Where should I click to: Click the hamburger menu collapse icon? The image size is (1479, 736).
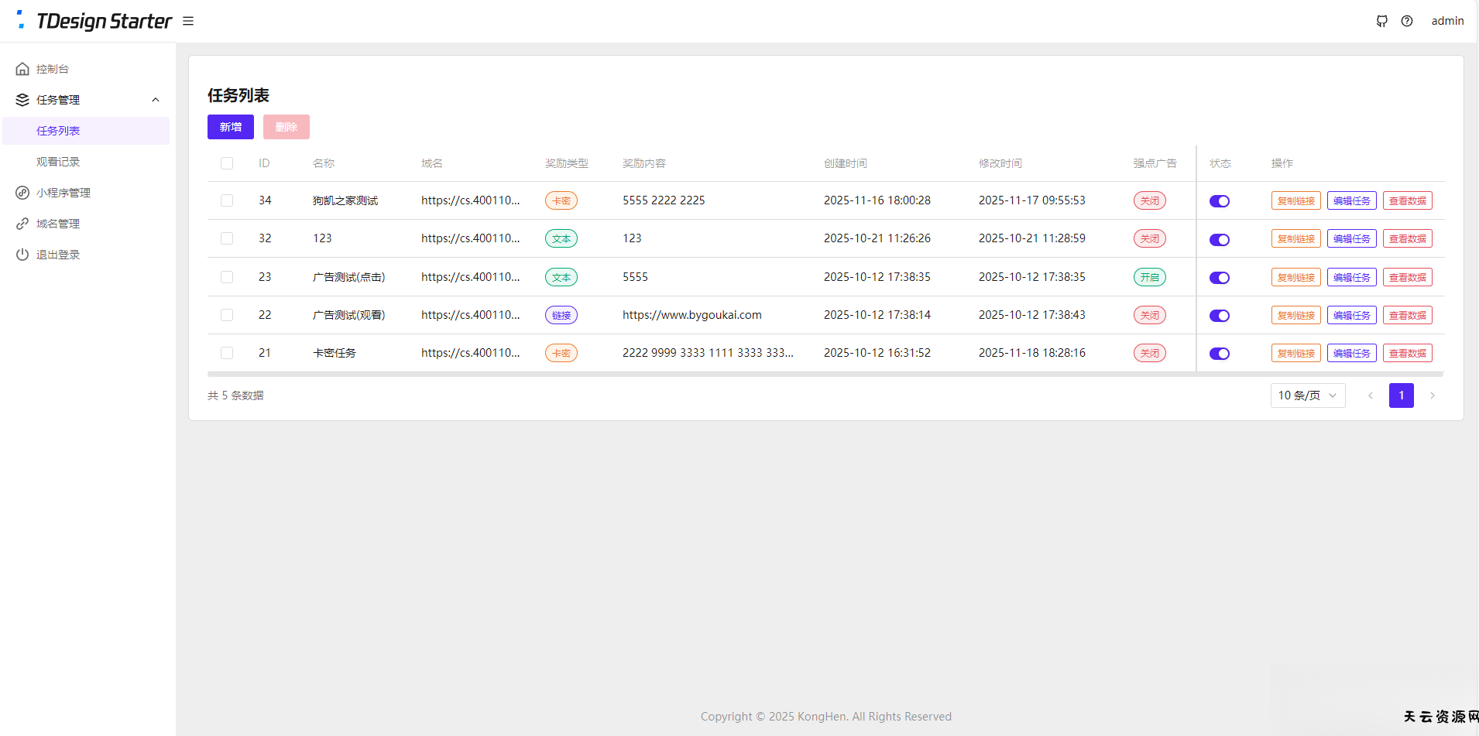point(188,21)
